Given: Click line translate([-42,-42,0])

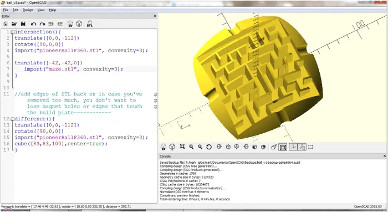Looking at the screenshot, I should [x=49, y=63].
